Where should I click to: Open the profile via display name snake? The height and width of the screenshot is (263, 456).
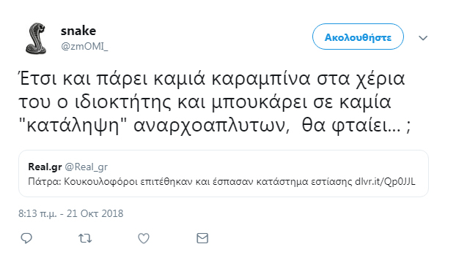click(78, 31)
